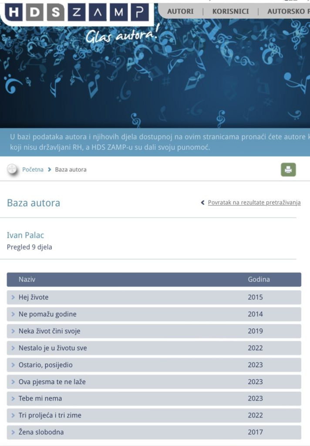The width and height of the screenshot is (310, 446).
Task: Expand the Žena slobodna entry
Action: coord(154,432)
